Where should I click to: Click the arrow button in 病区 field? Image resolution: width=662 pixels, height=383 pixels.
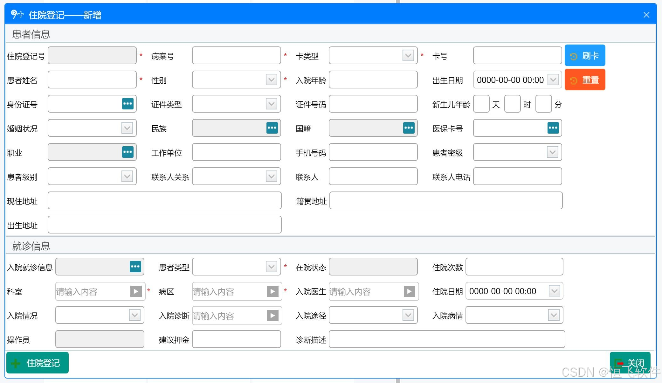pyautogui.click(x=272, y=291)
